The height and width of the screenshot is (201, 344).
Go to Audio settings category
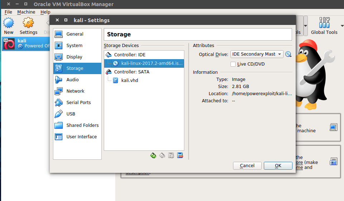[x=77, y=80]
